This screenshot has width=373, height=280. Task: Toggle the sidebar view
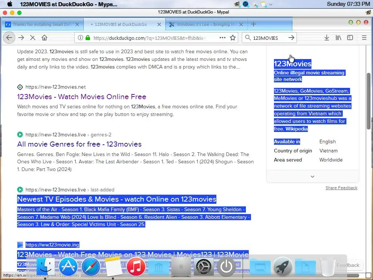[x=350, y=38]
